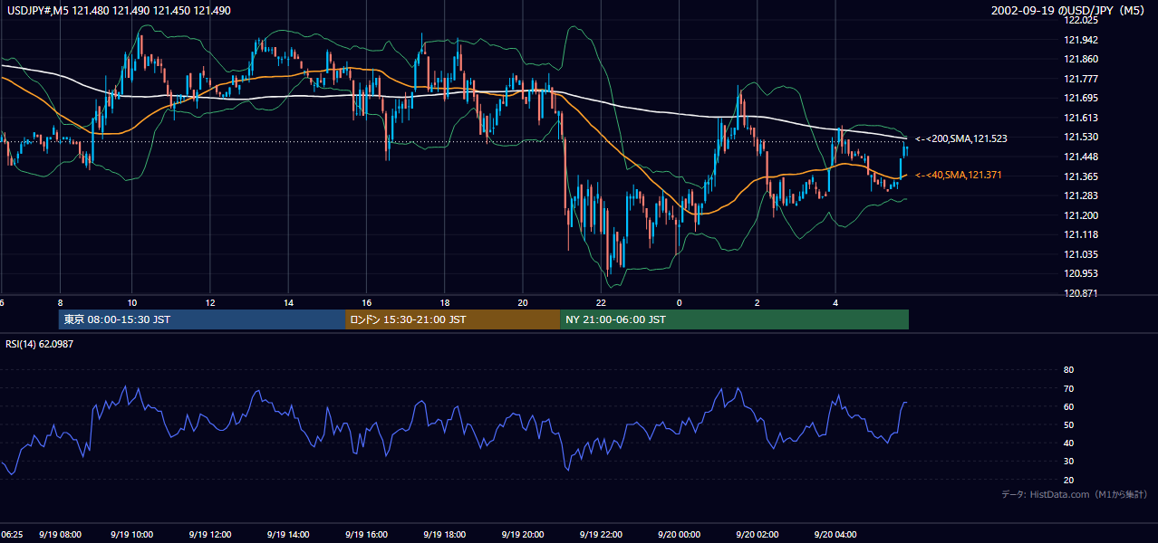
Task: Click RSI scale value 50
Action: [x=1068, y=424]
